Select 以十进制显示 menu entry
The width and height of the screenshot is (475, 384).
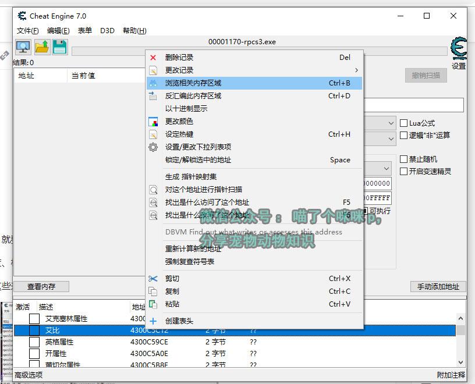[254, 109]
